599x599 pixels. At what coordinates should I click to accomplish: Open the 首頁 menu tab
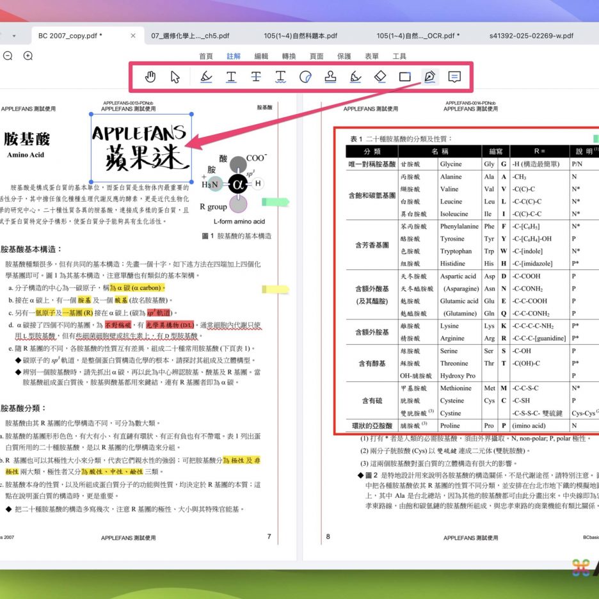point(206,56)
